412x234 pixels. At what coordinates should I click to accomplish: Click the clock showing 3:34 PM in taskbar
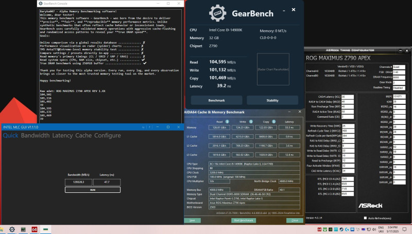pos(392,227)
